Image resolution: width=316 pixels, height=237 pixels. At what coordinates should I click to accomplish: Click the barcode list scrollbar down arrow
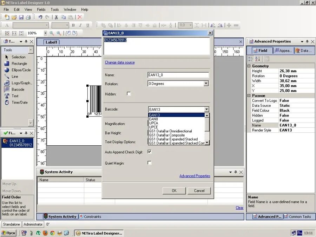click(207, 143)
